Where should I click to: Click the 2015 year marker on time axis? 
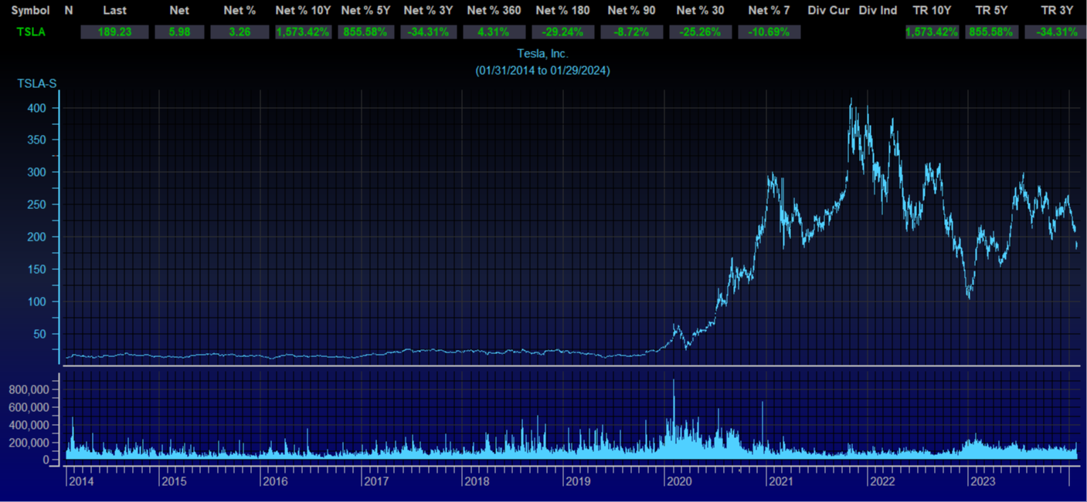[x=175, y=481]
